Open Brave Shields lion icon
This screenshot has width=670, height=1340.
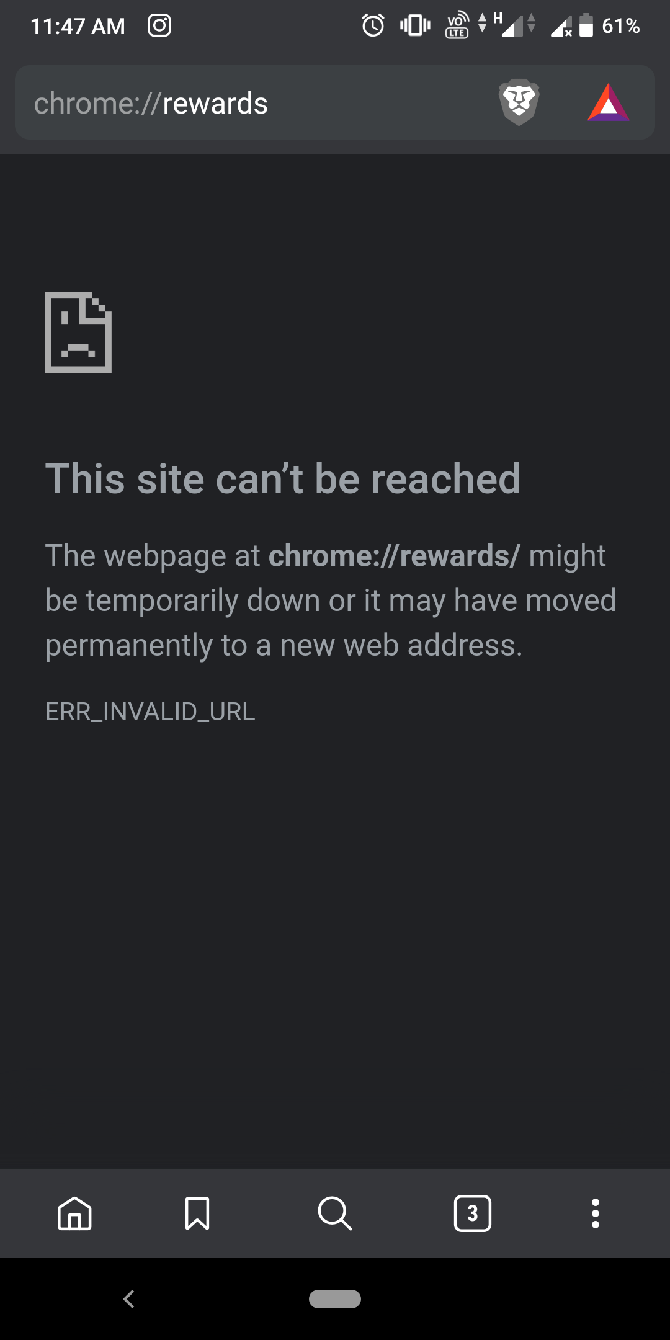[519, 102]
